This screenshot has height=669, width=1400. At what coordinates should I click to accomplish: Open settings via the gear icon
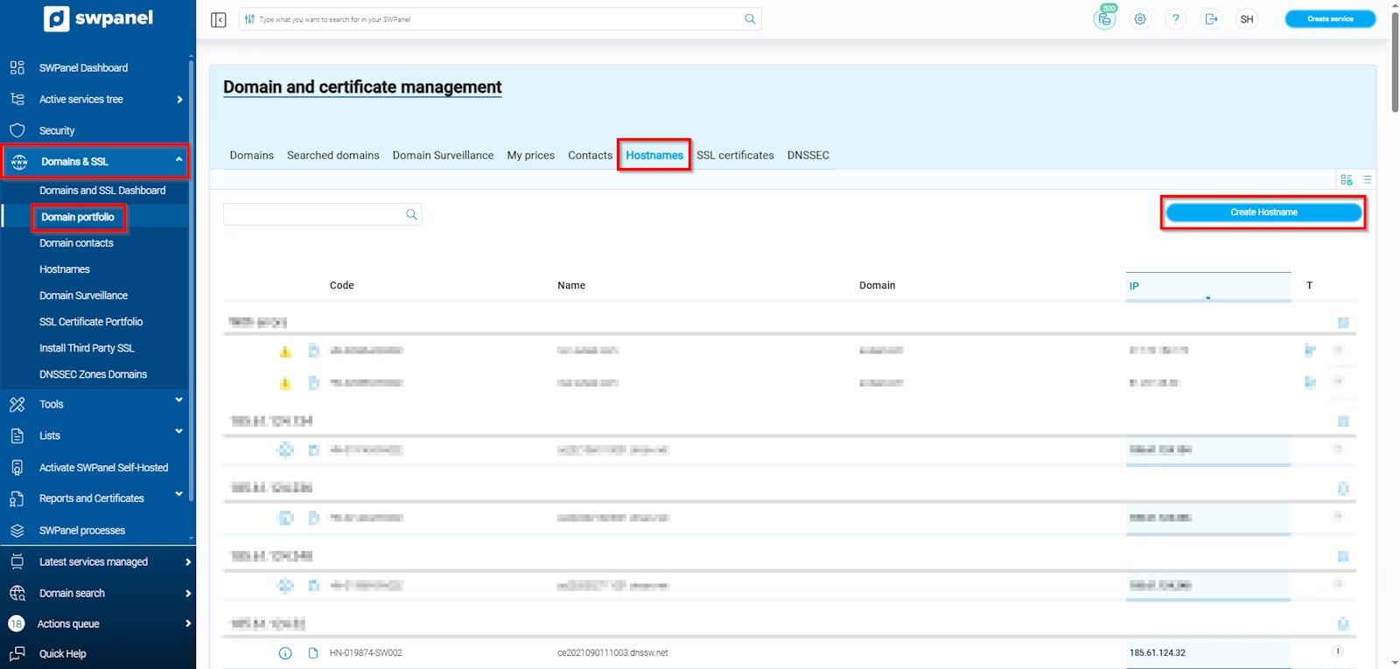pos(1140,19)
